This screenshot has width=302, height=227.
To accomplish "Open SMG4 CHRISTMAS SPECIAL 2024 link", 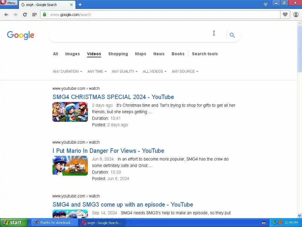I will click(113, 97).
